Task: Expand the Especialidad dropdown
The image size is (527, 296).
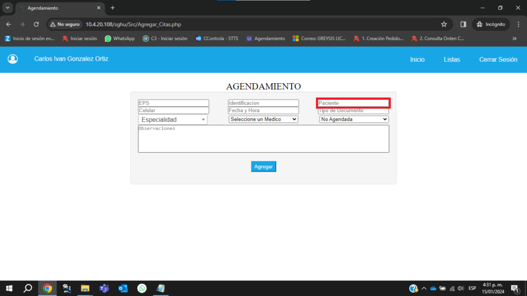Action: (172, 120)
